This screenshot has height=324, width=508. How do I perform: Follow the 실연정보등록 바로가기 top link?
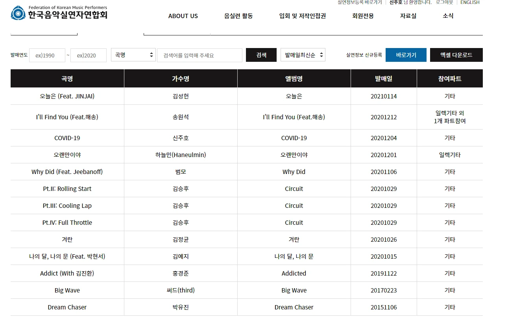tap(360, 2)
